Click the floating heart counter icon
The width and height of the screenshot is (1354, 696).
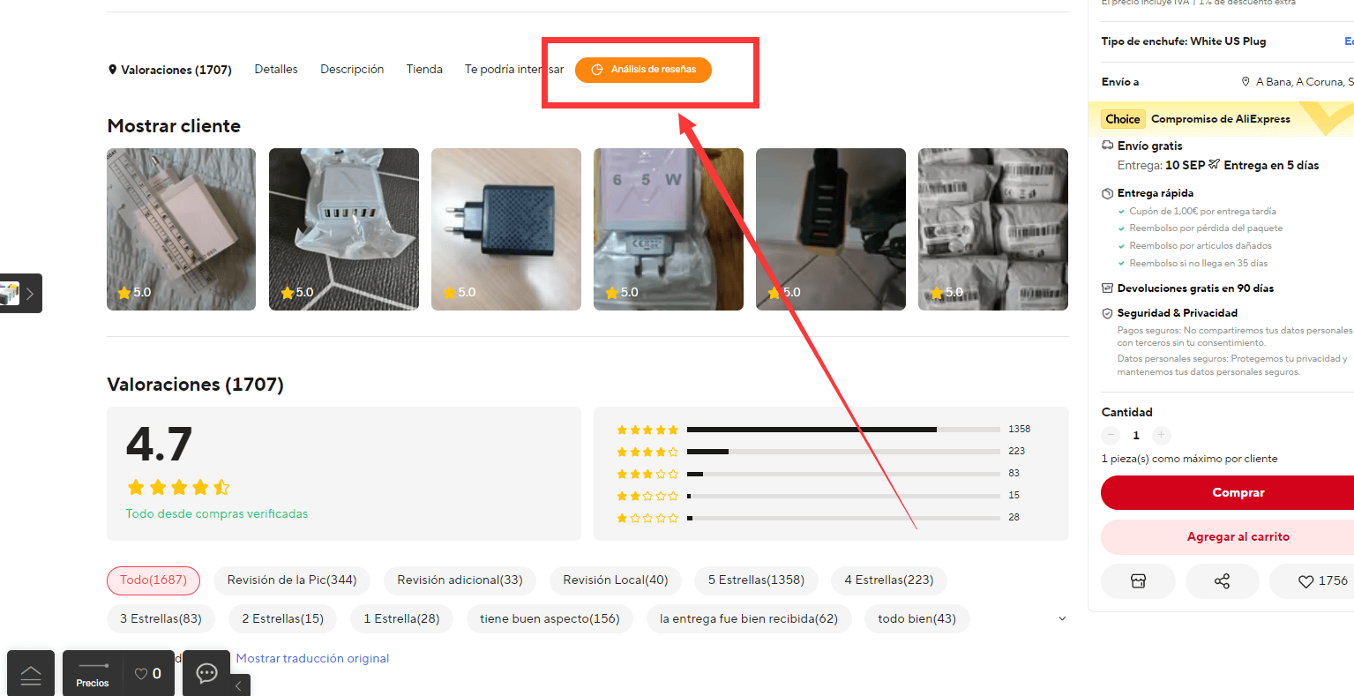(148, 674)
